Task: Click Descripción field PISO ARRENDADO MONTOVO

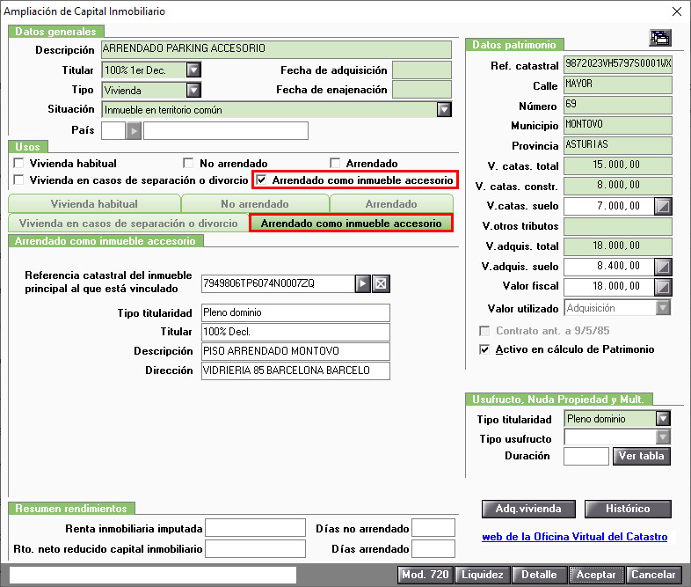Action: [295, 351]
